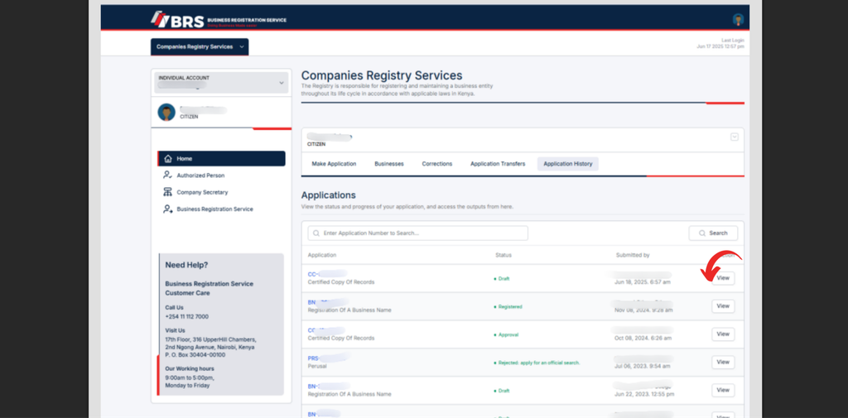Switch to the Make Application tab
848x418 pixels.
click(334, 164)
